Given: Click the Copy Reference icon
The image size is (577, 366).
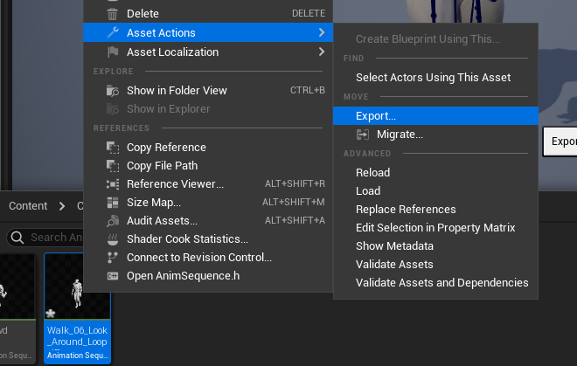Looking at the screenshot, I should [x=112, y=147].
